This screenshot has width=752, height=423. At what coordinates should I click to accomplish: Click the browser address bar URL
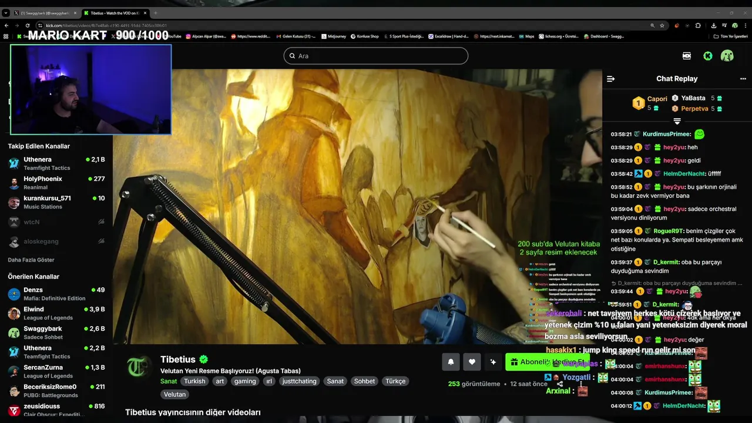(107, 25)
